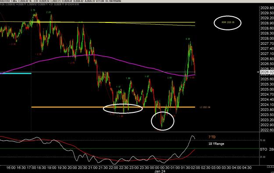Select the STO label beside stochastic panel

(263, 149)
